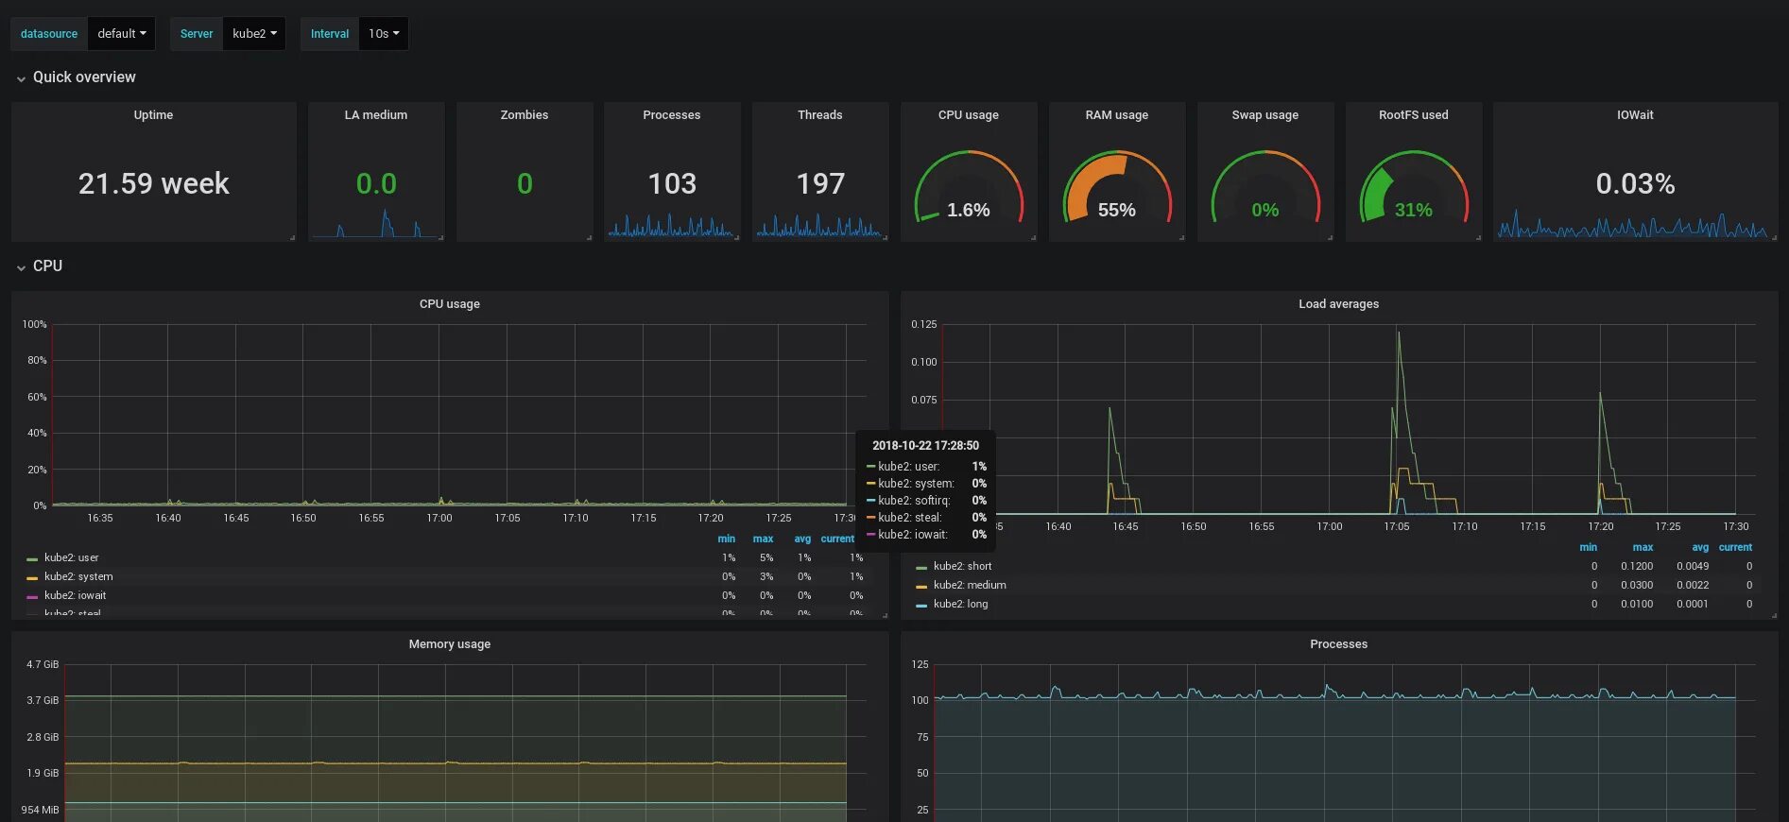
Task: Click the 197 threads stat value
Action: [x=820, y=183]
